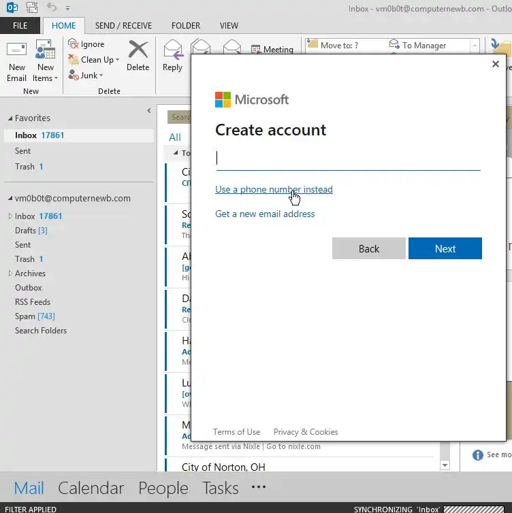
Task: Click the Send/Receive All Folders quick access icon
Action: [x=32, y=7]
